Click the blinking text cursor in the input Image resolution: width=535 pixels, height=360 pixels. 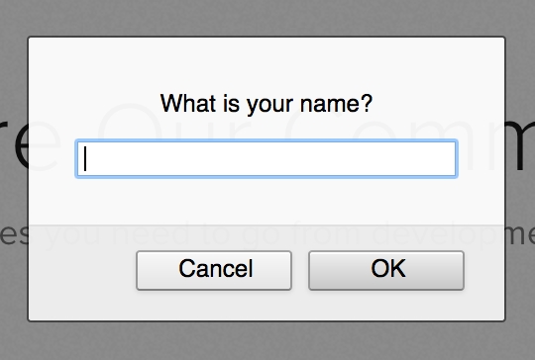(x=85, y=158)
